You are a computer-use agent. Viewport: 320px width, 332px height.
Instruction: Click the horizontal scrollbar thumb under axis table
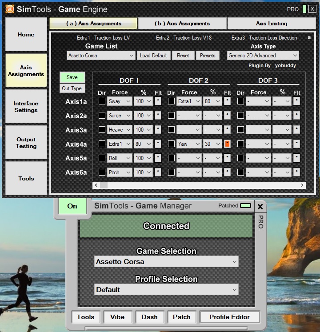click(x=104, y=185)
